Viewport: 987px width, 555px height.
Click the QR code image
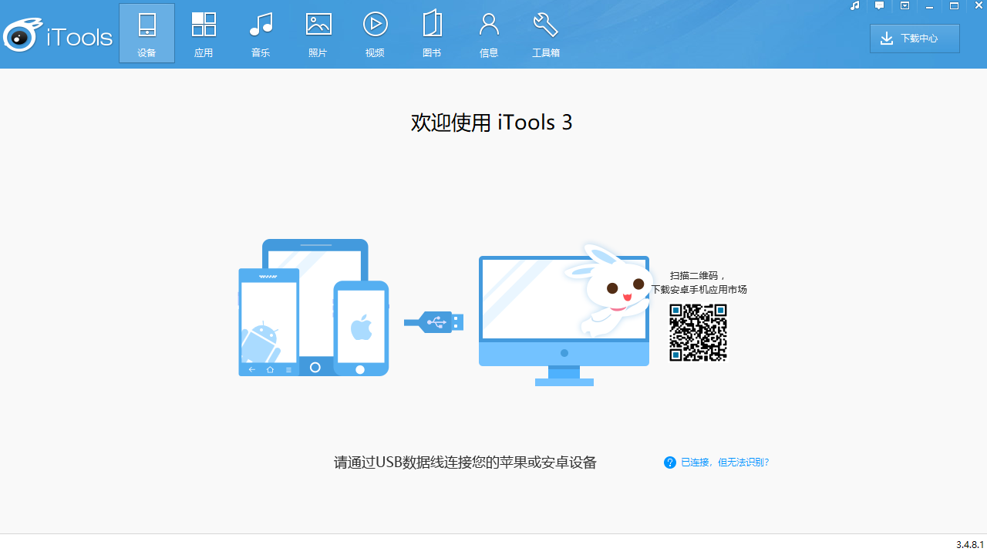698,332
